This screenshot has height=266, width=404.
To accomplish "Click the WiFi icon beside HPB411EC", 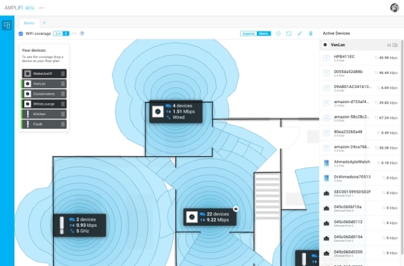I will click(x=326, y=58).
